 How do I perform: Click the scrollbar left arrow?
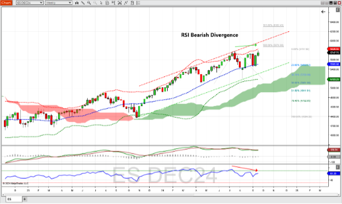pos(3,194)
